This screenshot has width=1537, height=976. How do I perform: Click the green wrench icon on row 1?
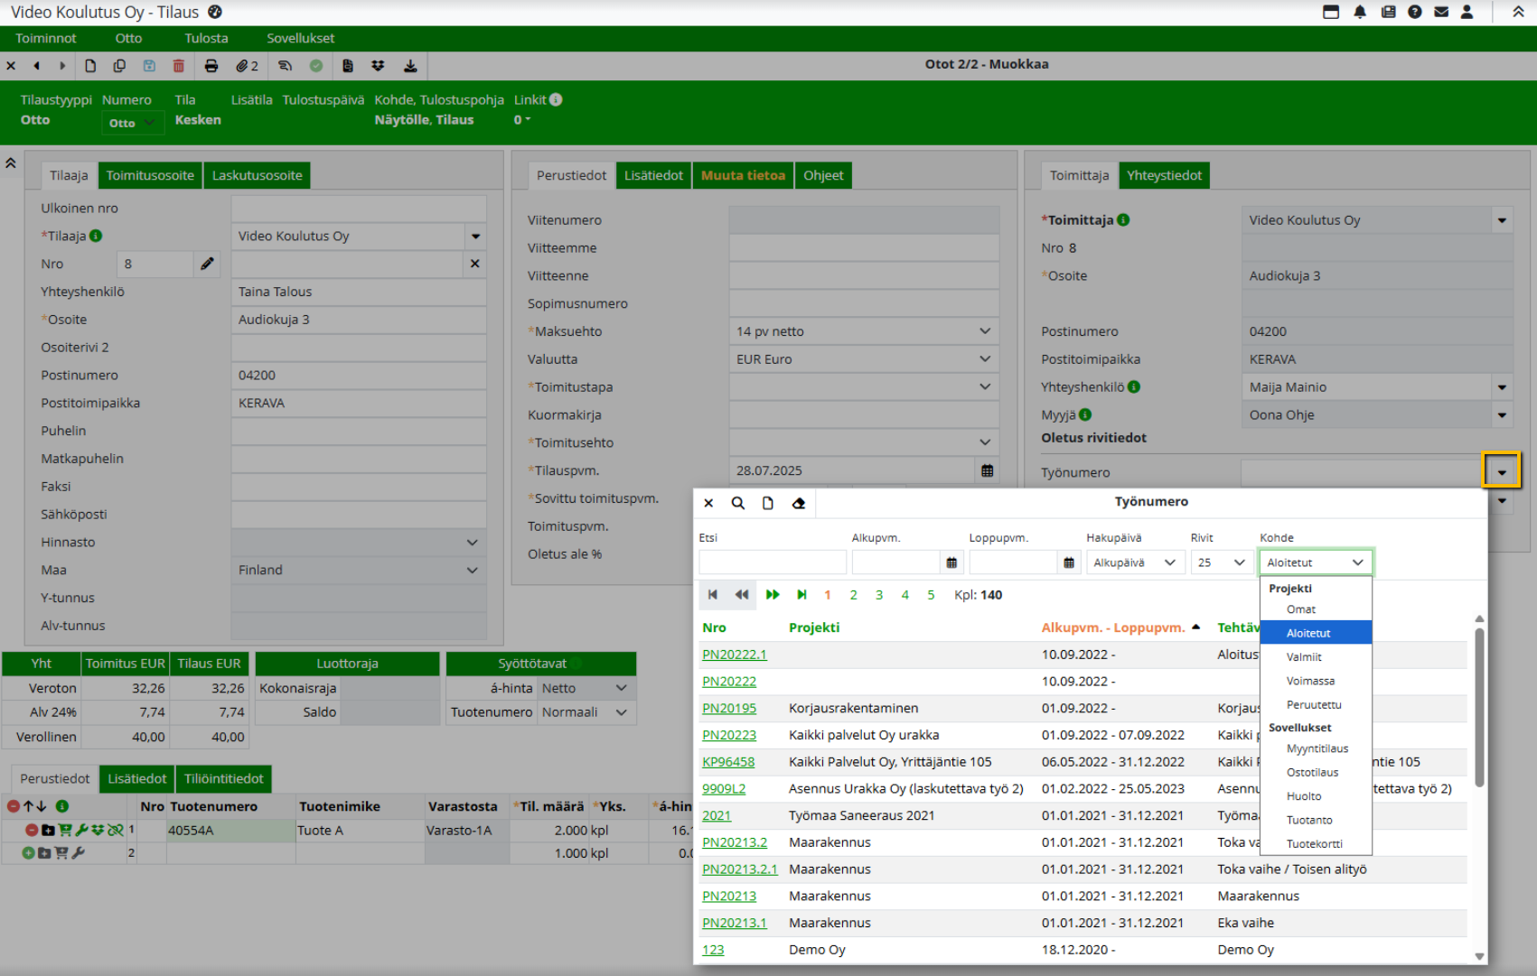click(81, 830)
